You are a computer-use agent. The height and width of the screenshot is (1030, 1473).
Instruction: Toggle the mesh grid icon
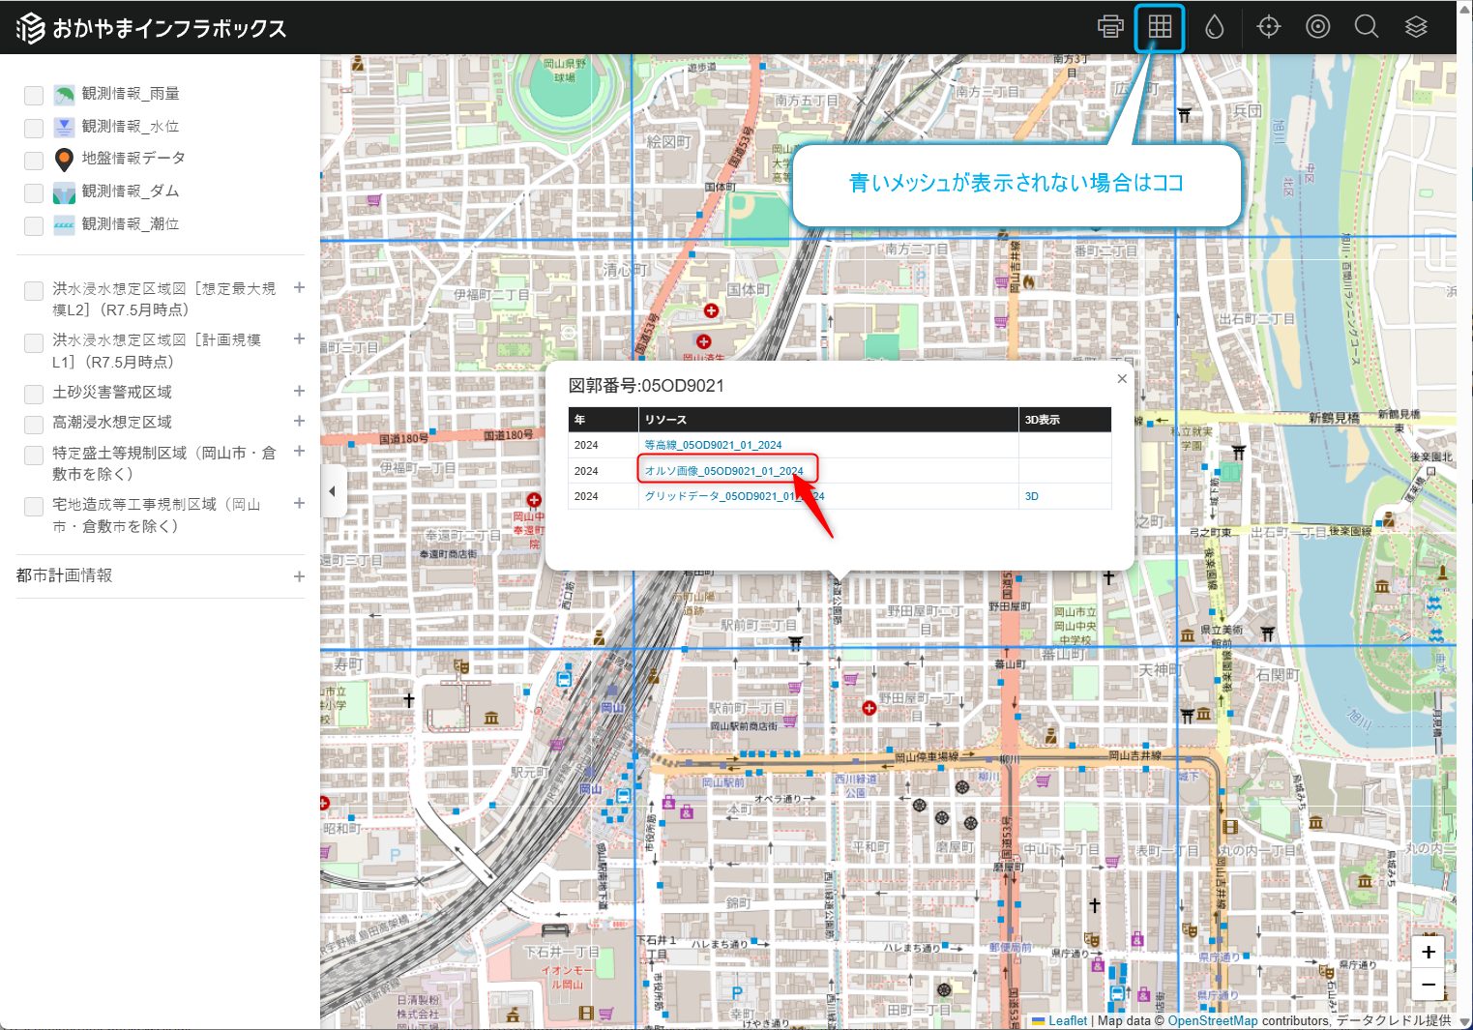(1160, 27)
